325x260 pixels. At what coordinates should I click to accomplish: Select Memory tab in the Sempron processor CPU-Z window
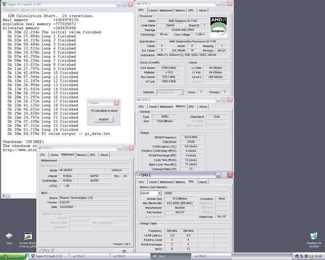pyautogui.click(x=180, y=10)
